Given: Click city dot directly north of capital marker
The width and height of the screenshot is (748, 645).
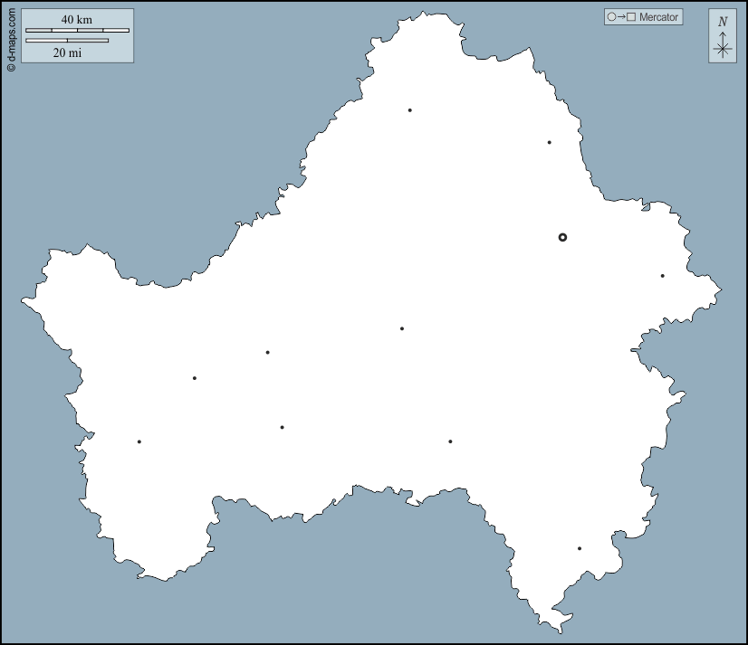Looking at the screenshot, I should point(549,142).
